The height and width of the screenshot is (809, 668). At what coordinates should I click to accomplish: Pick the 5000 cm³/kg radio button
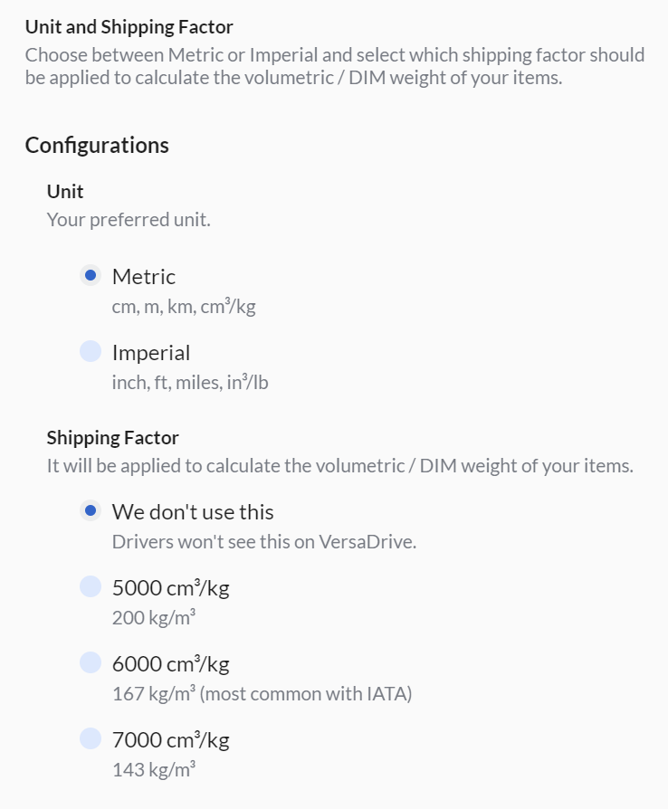point(91,587)
